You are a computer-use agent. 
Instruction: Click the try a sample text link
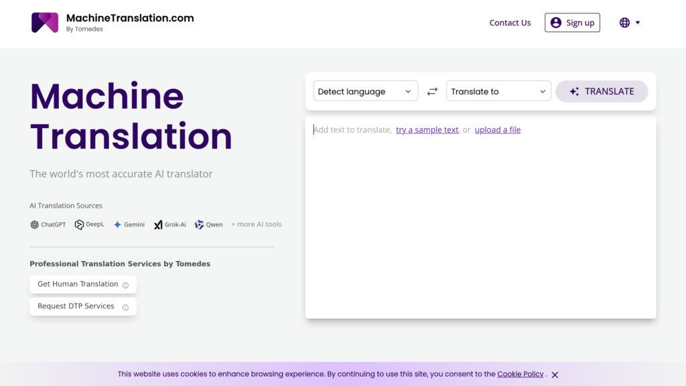tap(427, 129)
